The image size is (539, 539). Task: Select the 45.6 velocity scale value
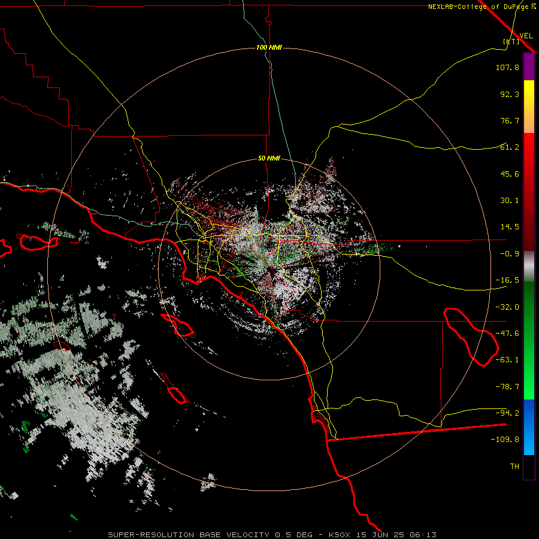(510, 174)
